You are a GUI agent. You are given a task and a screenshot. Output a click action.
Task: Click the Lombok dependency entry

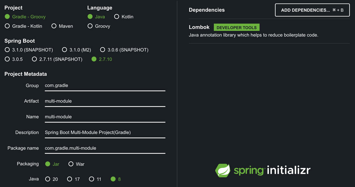coord(269,31)
